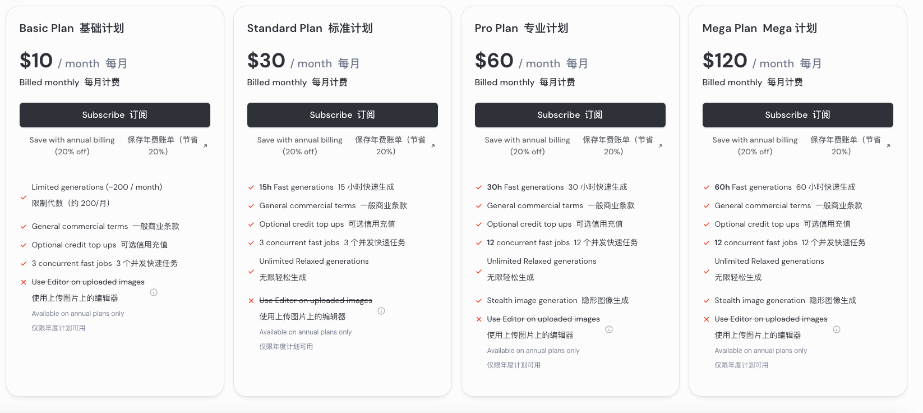The width and height of the screenshot is (923, 413).
Task: Click the info icon beside Standard Plan's Editor feature
Action: pyautogui.click(x=381, y=311)
